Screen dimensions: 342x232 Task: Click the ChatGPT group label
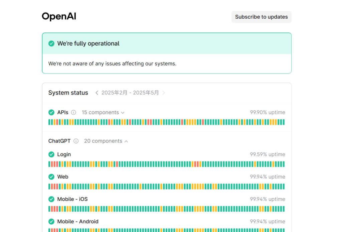[x=59, y=141]
